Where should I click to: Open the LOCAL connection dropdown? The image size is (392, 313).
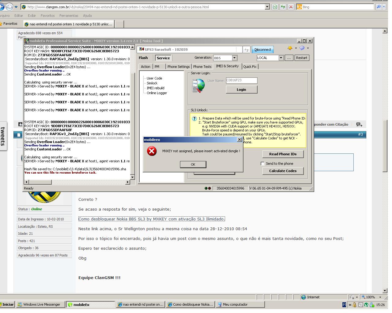coord(281,58)
